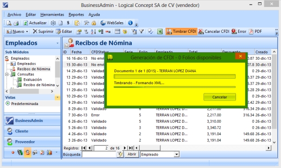Click the Cancelar CFDI icon
Screen dimensions: 281x168
[x=201, y=31]
